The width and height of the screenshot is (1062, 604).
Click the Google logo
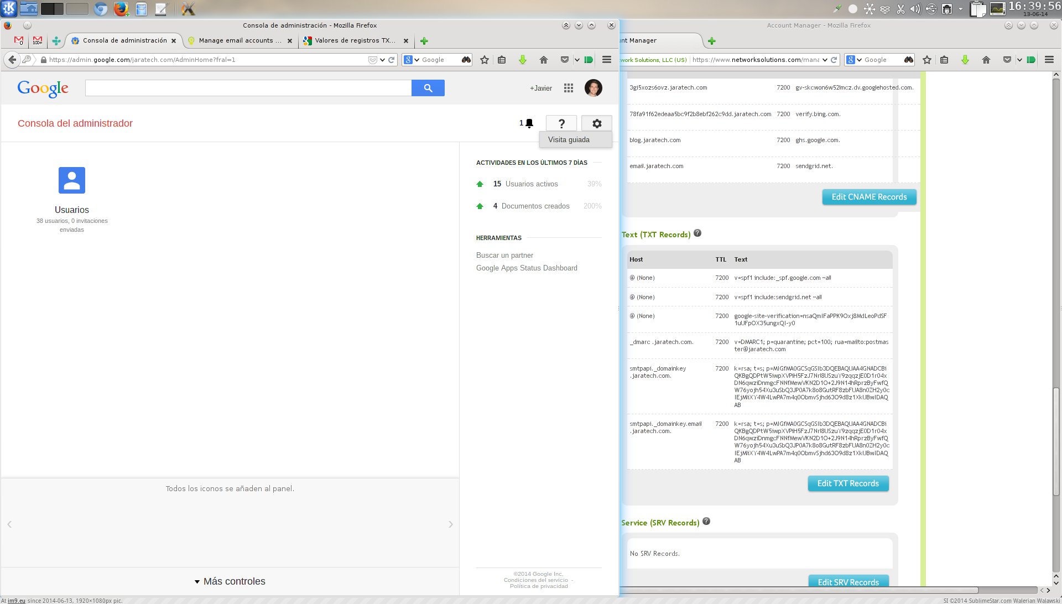point(43,88)
